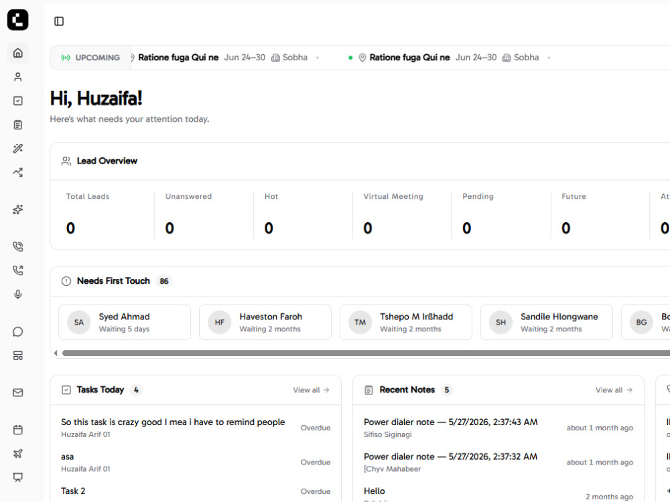Open Haveston Faroh lead card
Image resolution: width=670 pixels, height=502 pixels.
click(265, 323)
